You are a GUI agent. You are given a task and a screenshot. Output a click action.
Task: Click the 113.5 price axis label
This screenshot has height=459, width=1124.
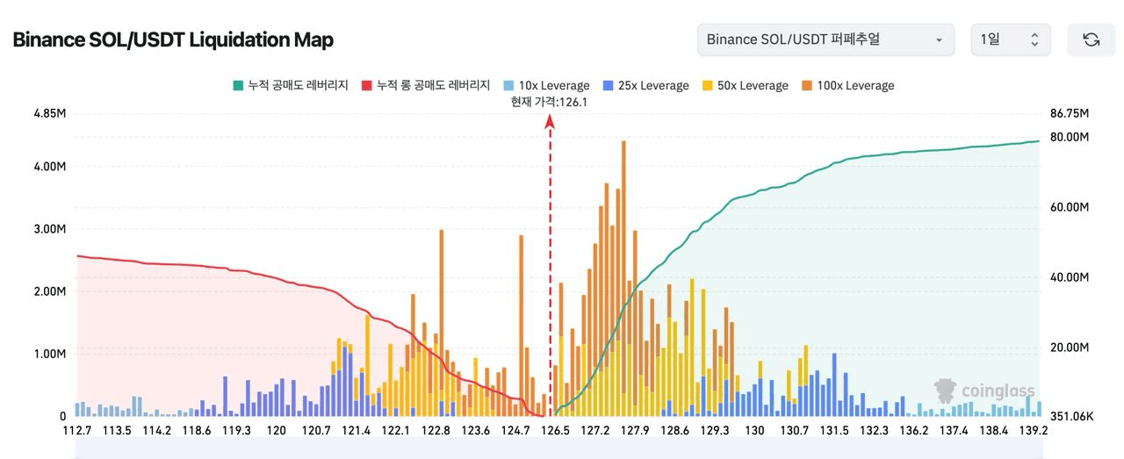pos(117,430)
